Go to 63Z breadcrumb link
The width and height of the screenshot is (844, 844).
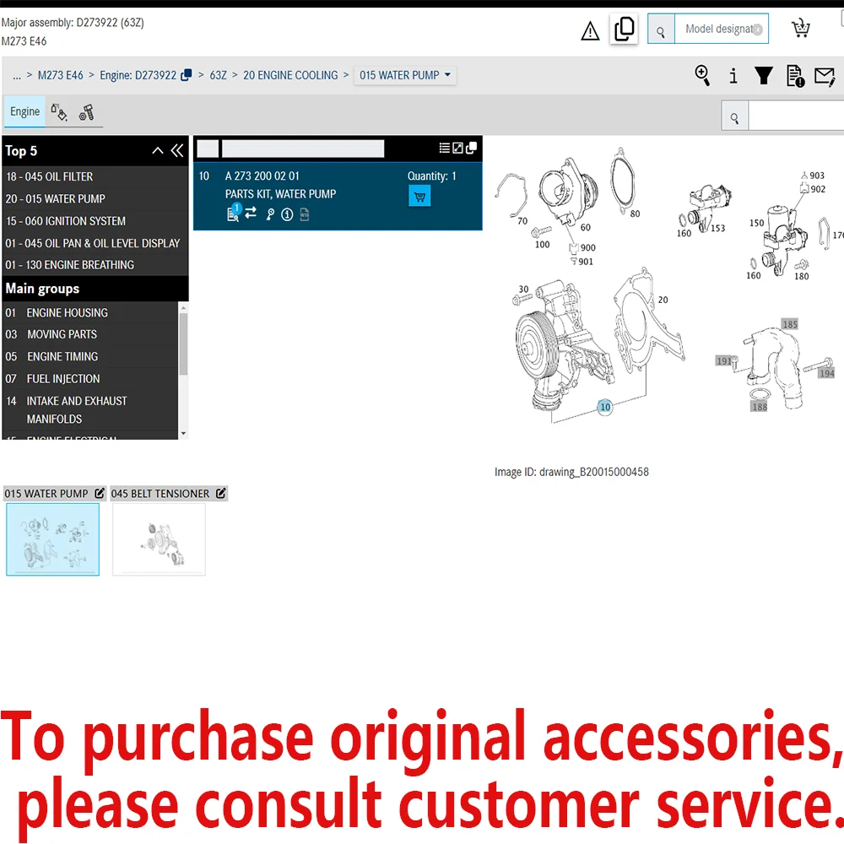click(x=218, y=75)
